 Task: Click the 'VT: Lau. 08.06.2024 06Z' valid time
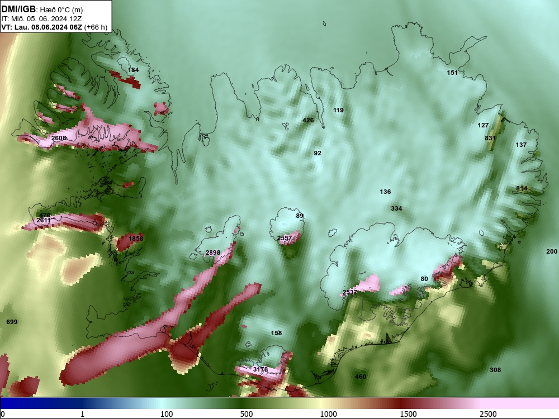(42, 27)
